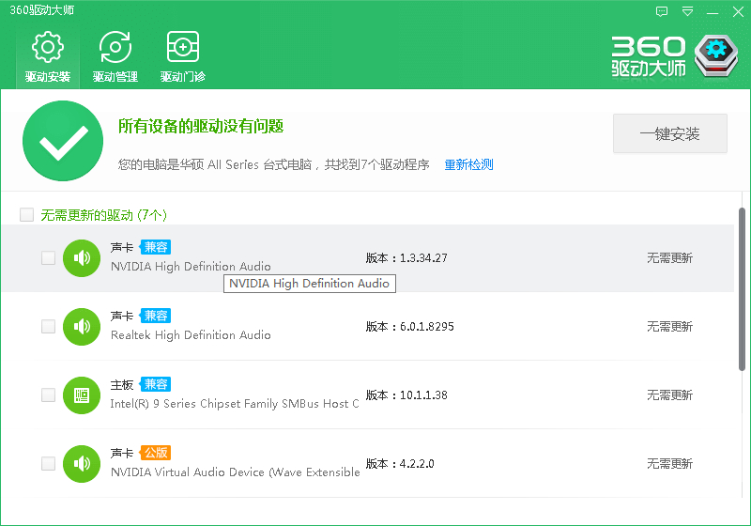The height and width of the screenshot is (526, 751).
Task: Toggle the 无需更新的驱动 select-all checkbox
Action: (27, 214)
